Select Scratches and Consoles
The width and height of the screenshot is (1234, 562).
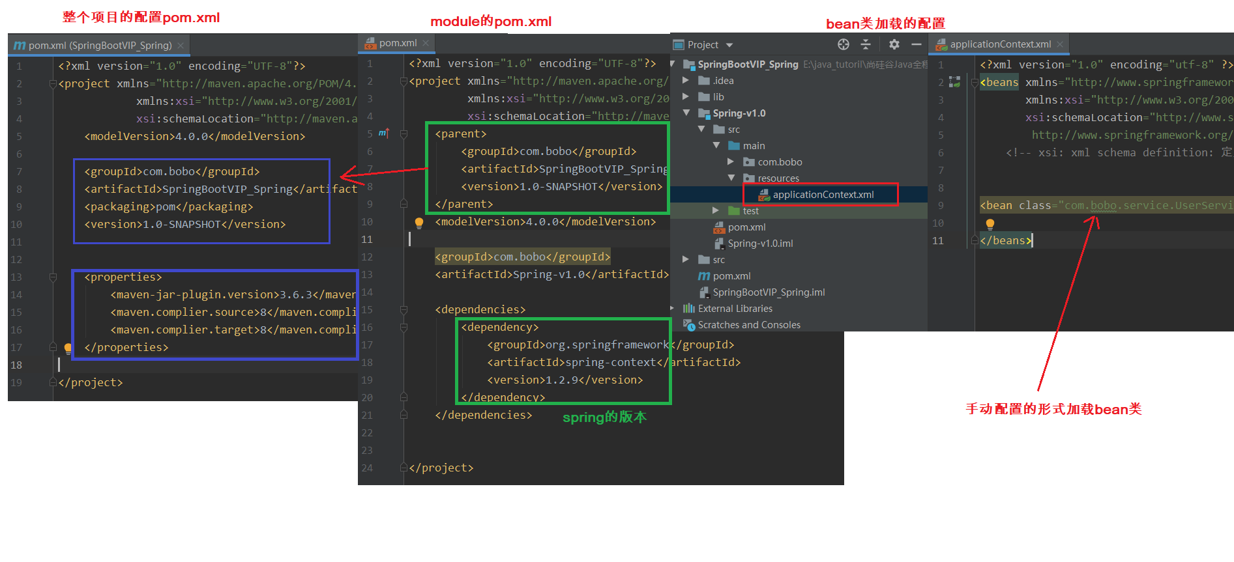tap(749, 325)
